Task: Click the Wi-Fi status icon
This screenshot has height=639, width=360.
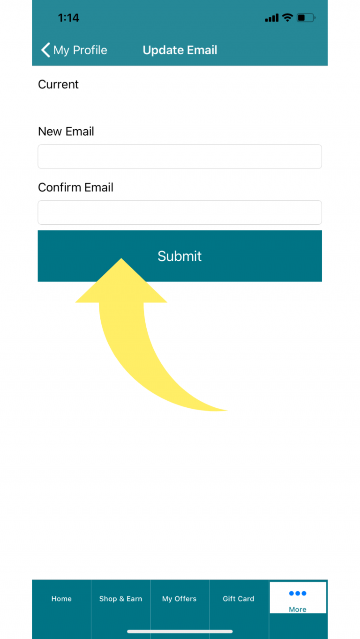Action: click(287, 18)
